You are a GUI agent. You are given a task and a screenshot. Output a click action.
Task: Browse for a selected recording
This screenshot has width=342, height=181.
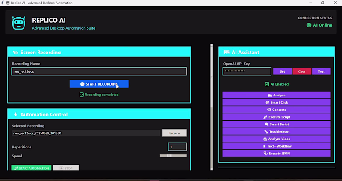[174, 133]
